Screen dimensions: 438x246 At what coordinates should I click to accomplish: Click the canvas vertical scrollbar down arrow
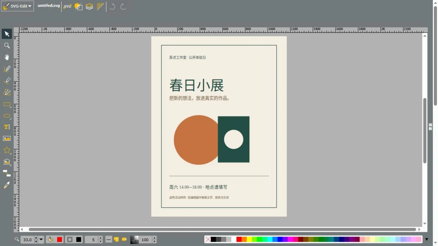point(425,224)
